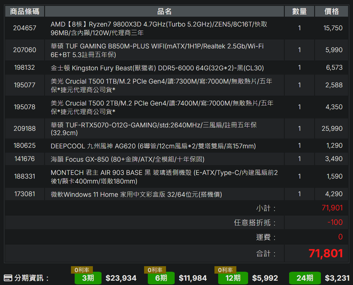The image size is (353, 285).
Task: Click the 價格 column header
Action: tap(331, 11)
